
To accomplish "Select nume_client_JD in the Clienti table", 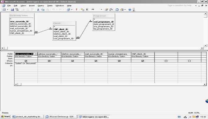I will [61, 32].
